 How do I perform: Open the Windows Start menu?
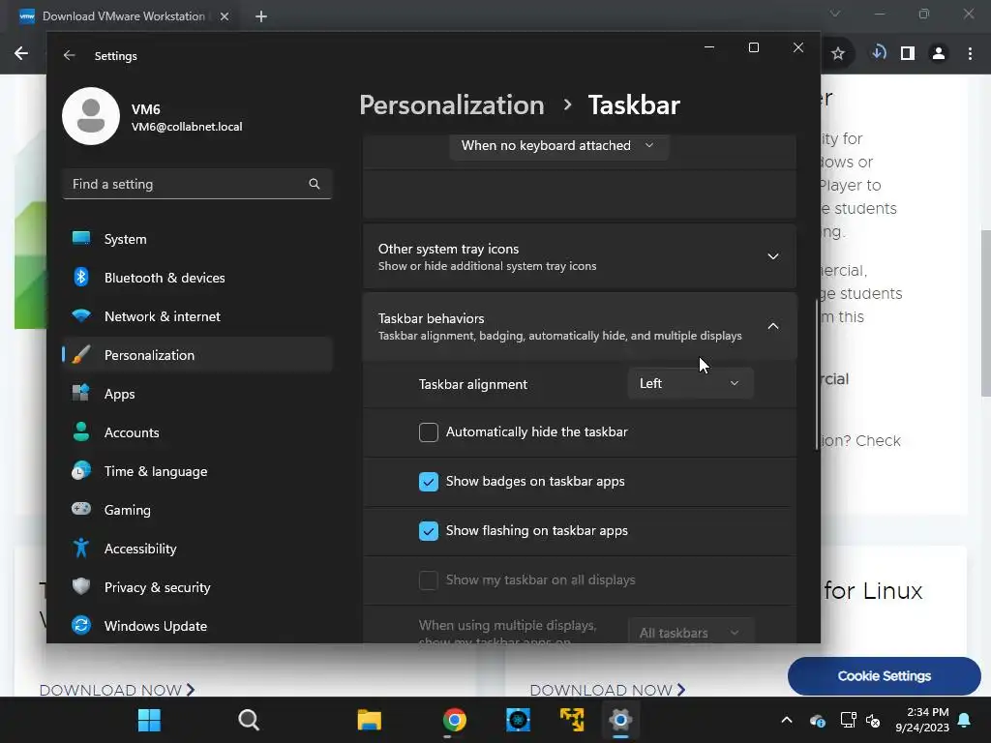tap(150, 720)
